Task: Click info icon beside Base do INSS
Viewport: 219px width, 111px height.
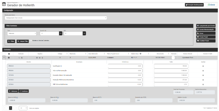Action: point(17,98)
